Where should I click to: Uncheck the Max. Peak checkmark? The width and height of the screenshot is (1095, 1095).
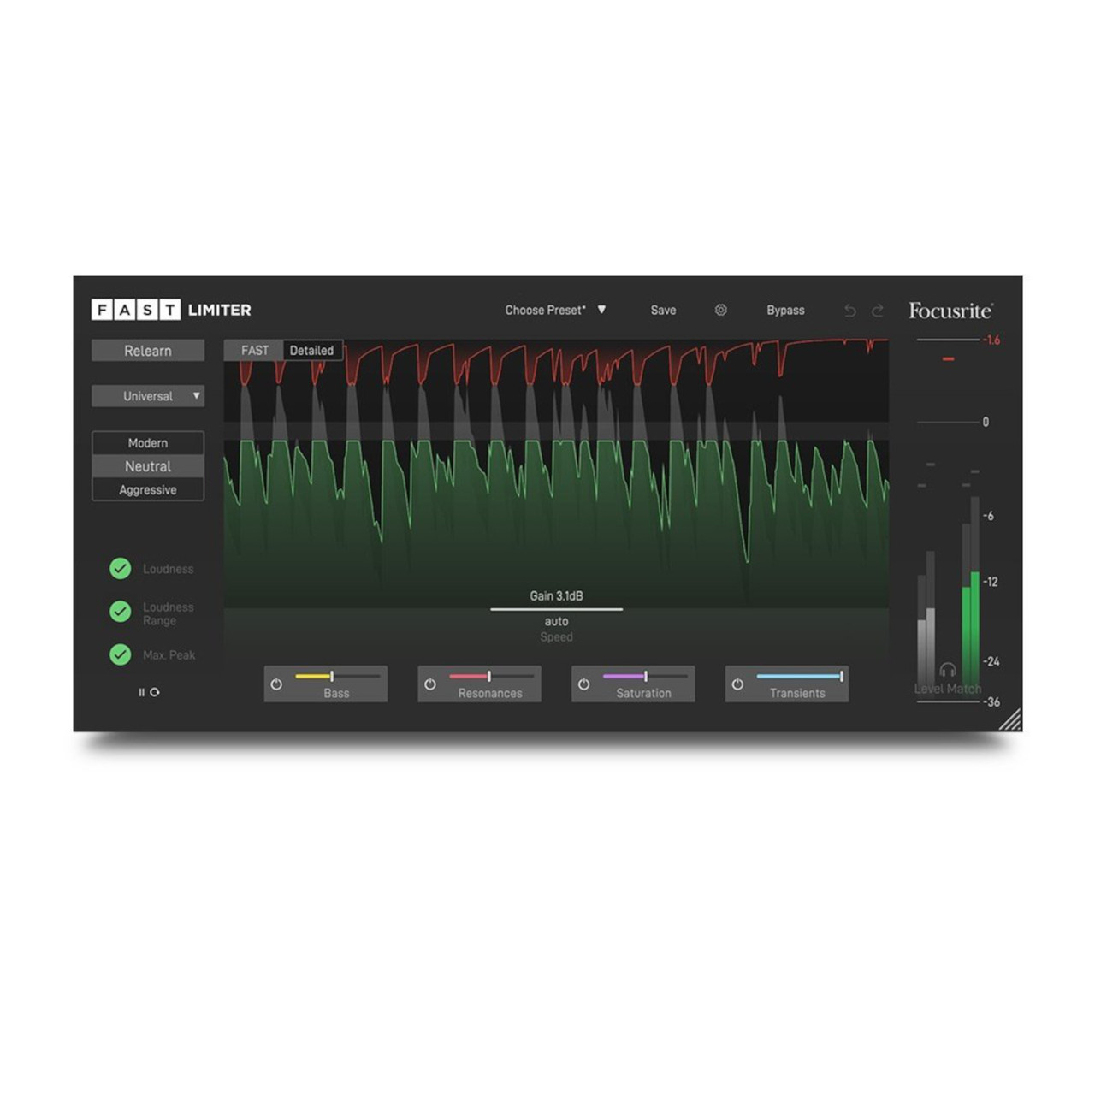click(x=120, y=655)
